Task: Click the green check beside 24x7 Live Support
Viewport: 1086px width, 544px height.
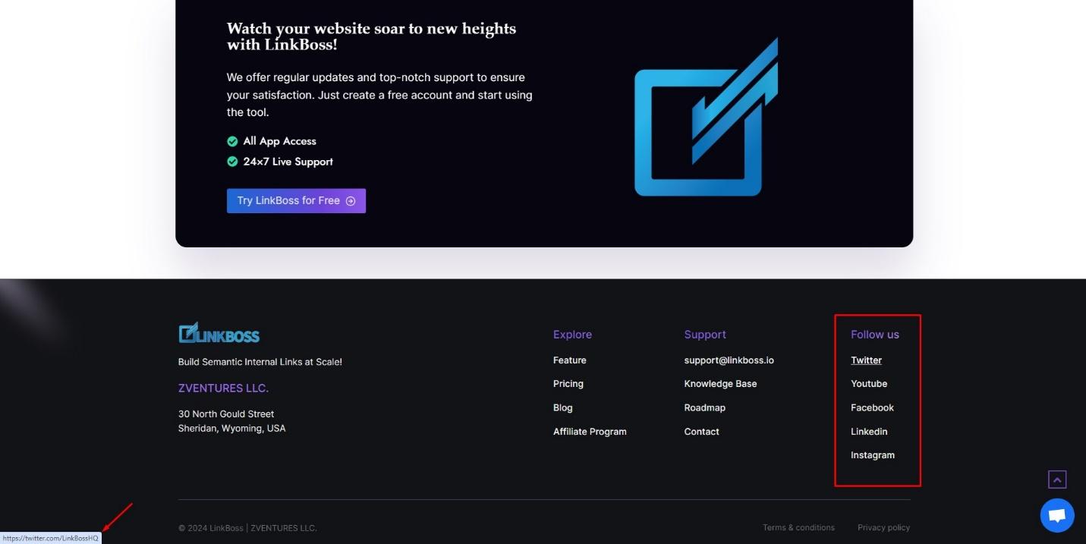Action: (232, 162)
